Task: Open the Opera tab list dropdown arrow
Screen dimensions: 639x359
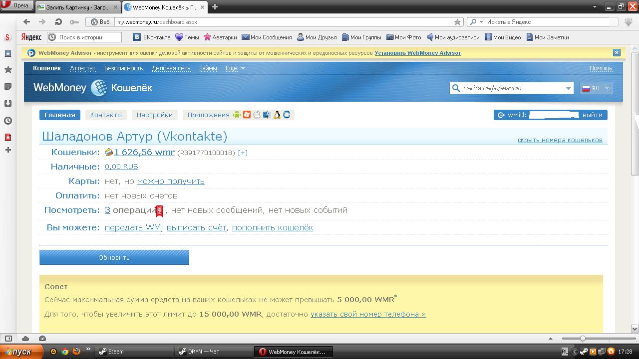Action: coord(595,7)
